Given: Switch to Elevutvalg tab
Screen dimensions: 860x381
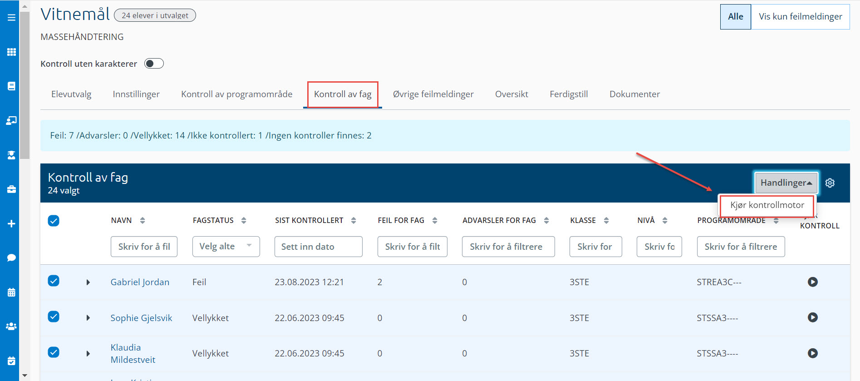Looking at the screenshot, I should point(71,94).
